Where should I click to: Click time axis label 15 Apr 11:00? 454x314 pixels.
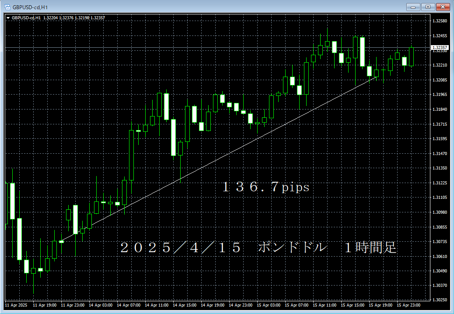pos(325,305)
